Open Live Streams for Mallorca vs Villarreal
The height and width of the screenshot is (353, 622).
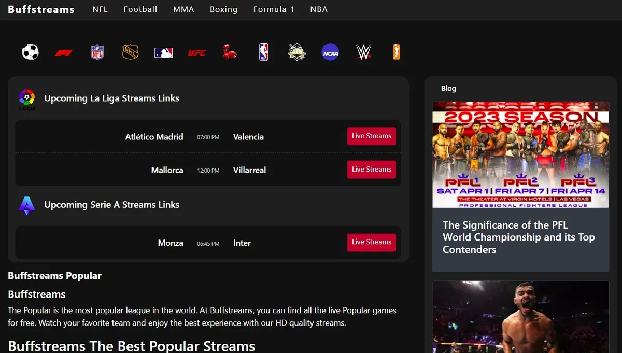point(372,170)
